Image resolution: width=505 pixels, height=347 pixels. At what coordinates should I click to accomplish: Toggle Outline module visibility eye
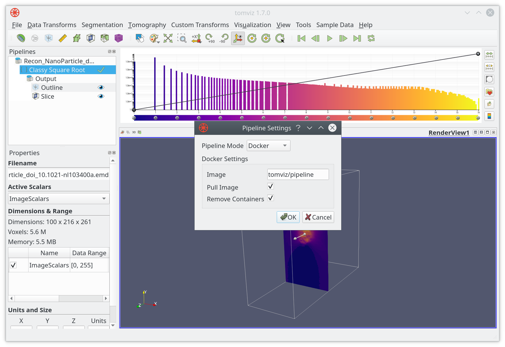[101, 88]
